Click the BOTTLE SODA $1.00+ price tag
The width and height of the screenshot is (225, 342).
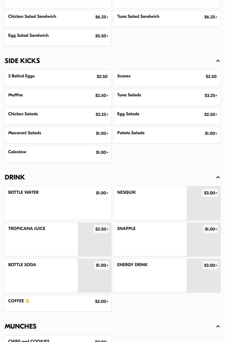point(102,265)
